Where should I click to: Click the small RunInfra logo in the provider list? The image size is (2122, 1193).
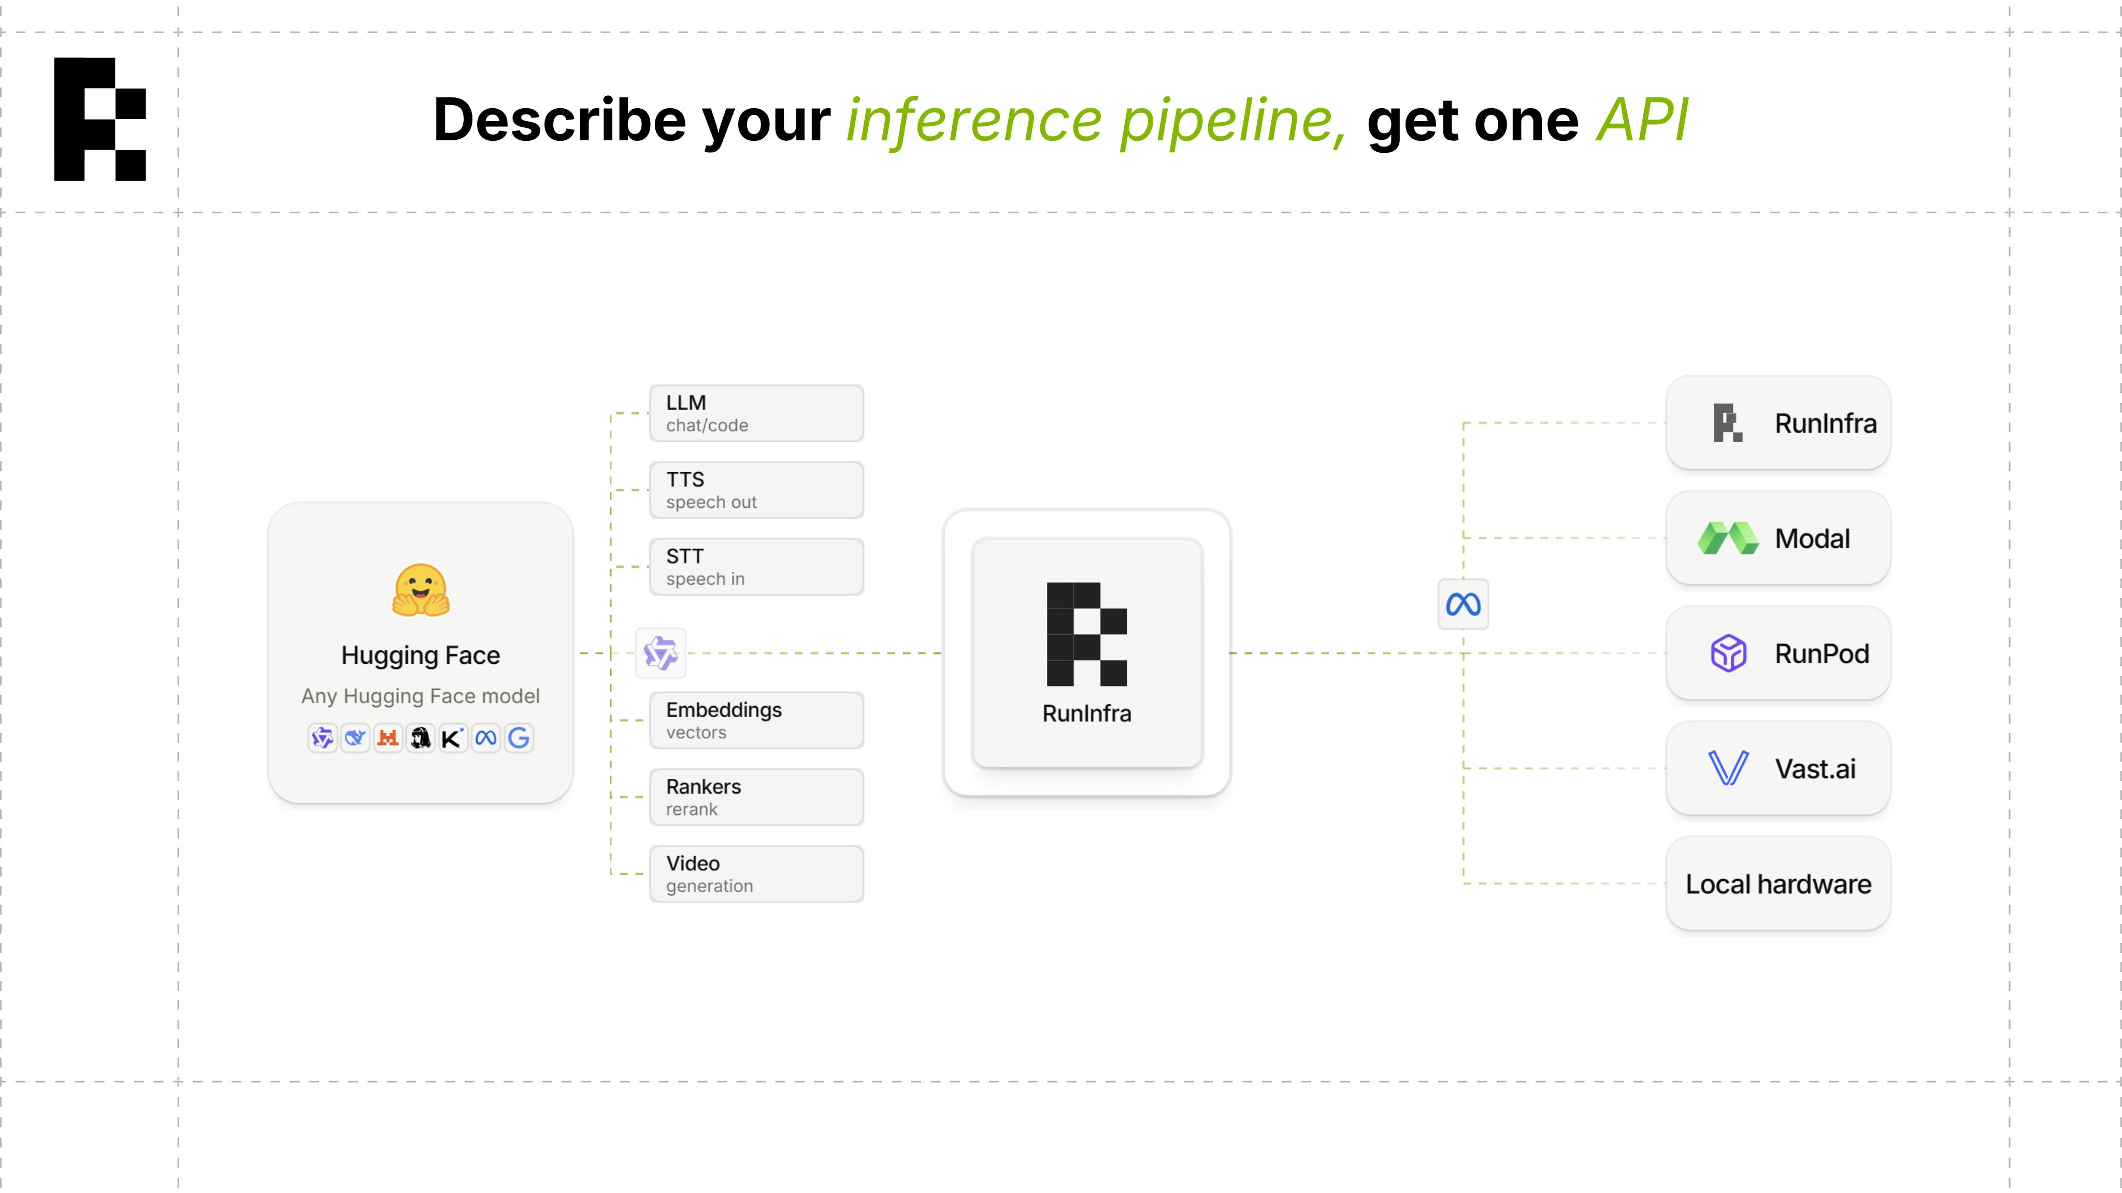pyautogui.click(x=1727, y=423)
